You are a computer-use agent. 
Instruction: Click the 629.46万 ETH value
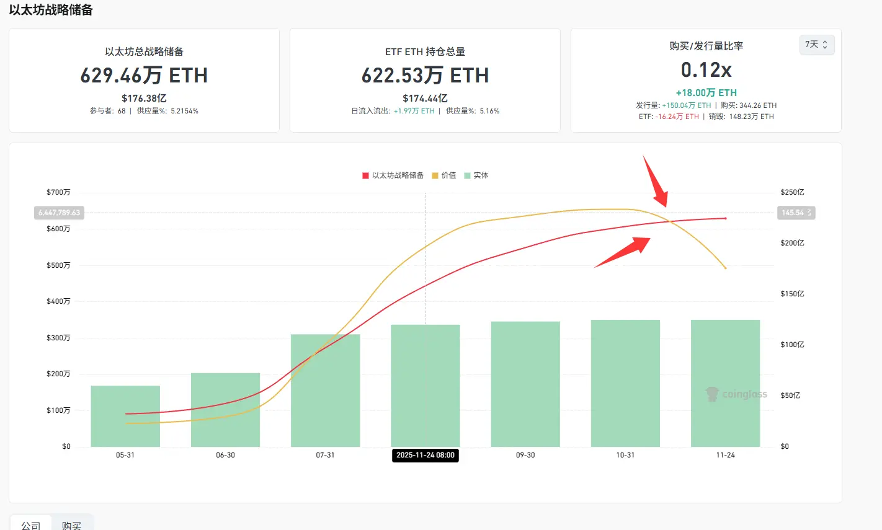coord(144,76)
